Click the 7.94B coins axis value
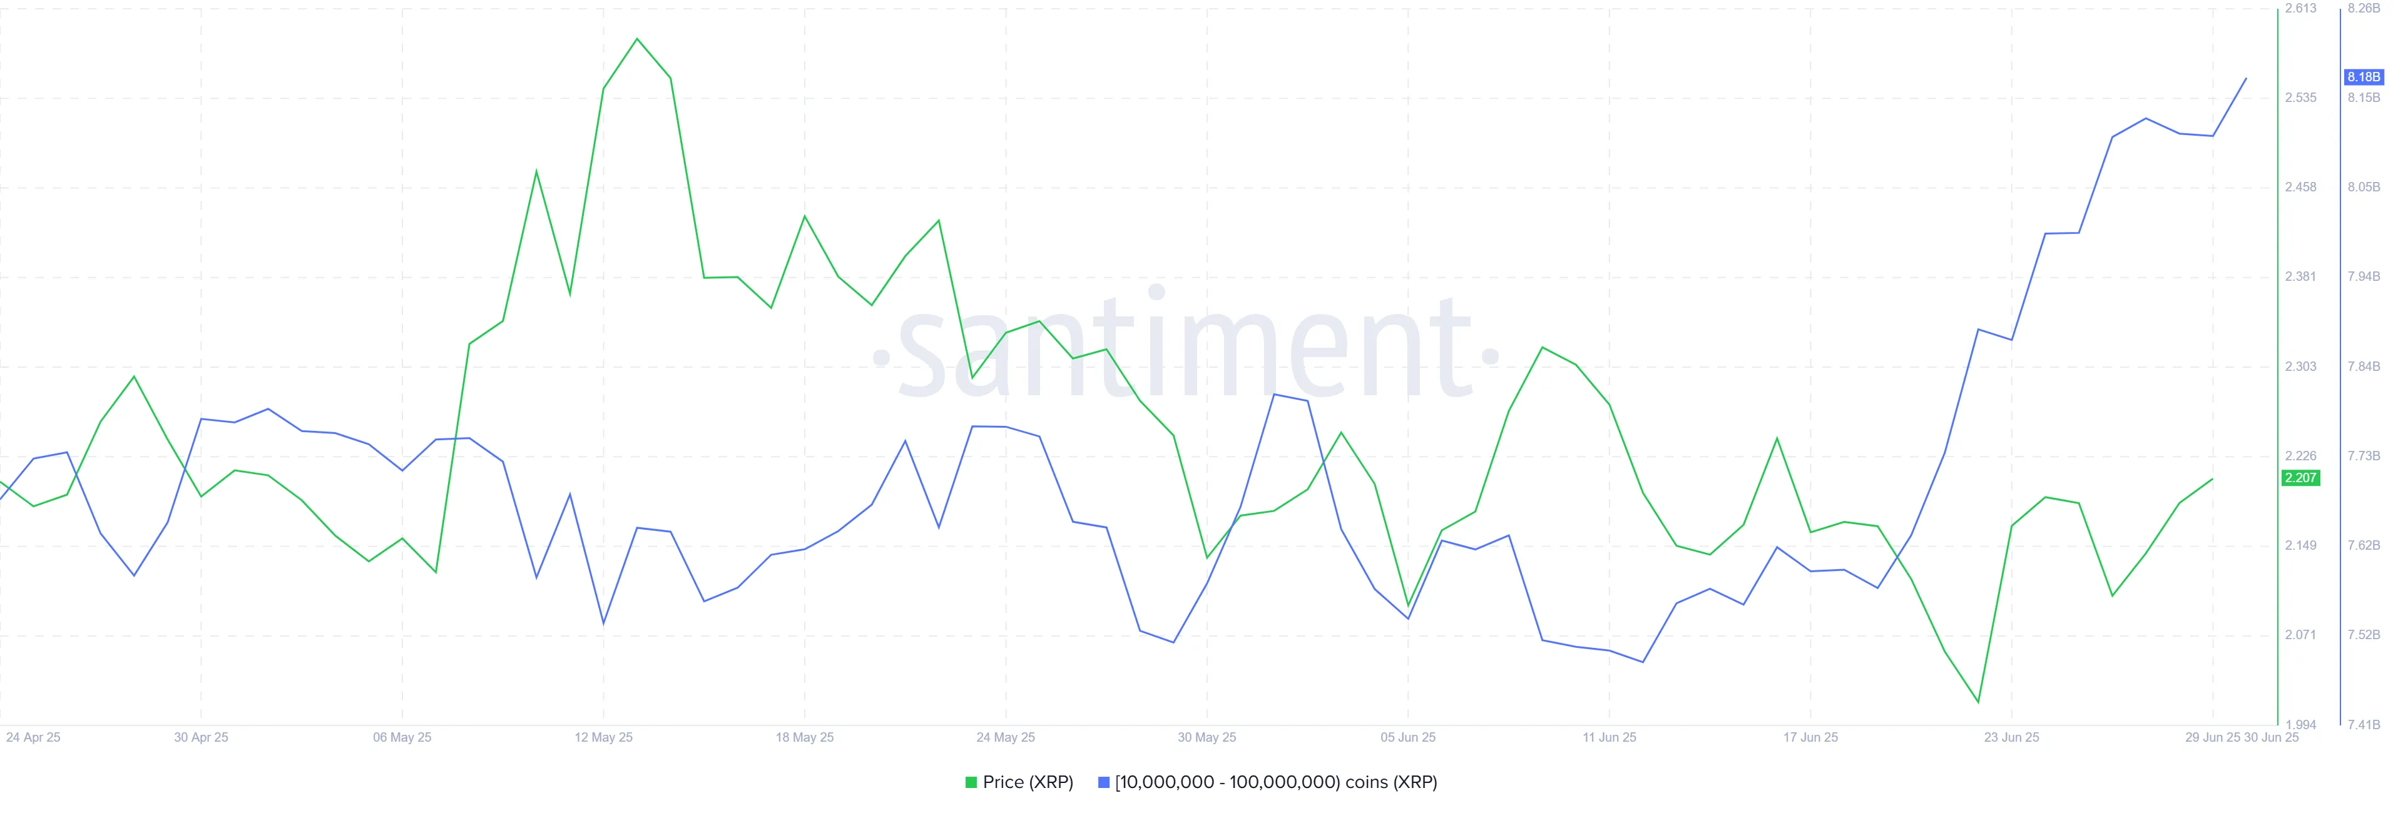 (2364, 277)
